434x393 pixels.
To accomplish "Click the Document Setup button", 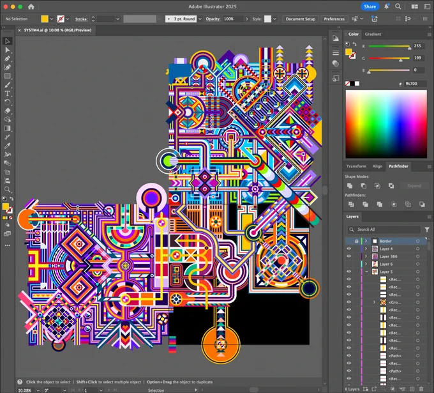I will point(301,19).
